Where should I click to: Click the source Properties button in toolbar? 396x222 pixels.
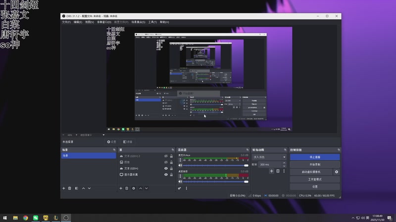[112, 142]
